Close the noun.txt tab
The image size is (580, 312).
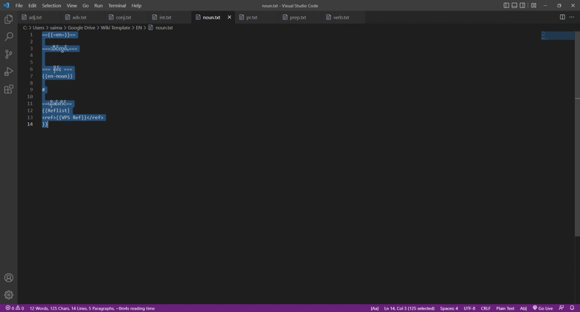click(x=229, y=17)
